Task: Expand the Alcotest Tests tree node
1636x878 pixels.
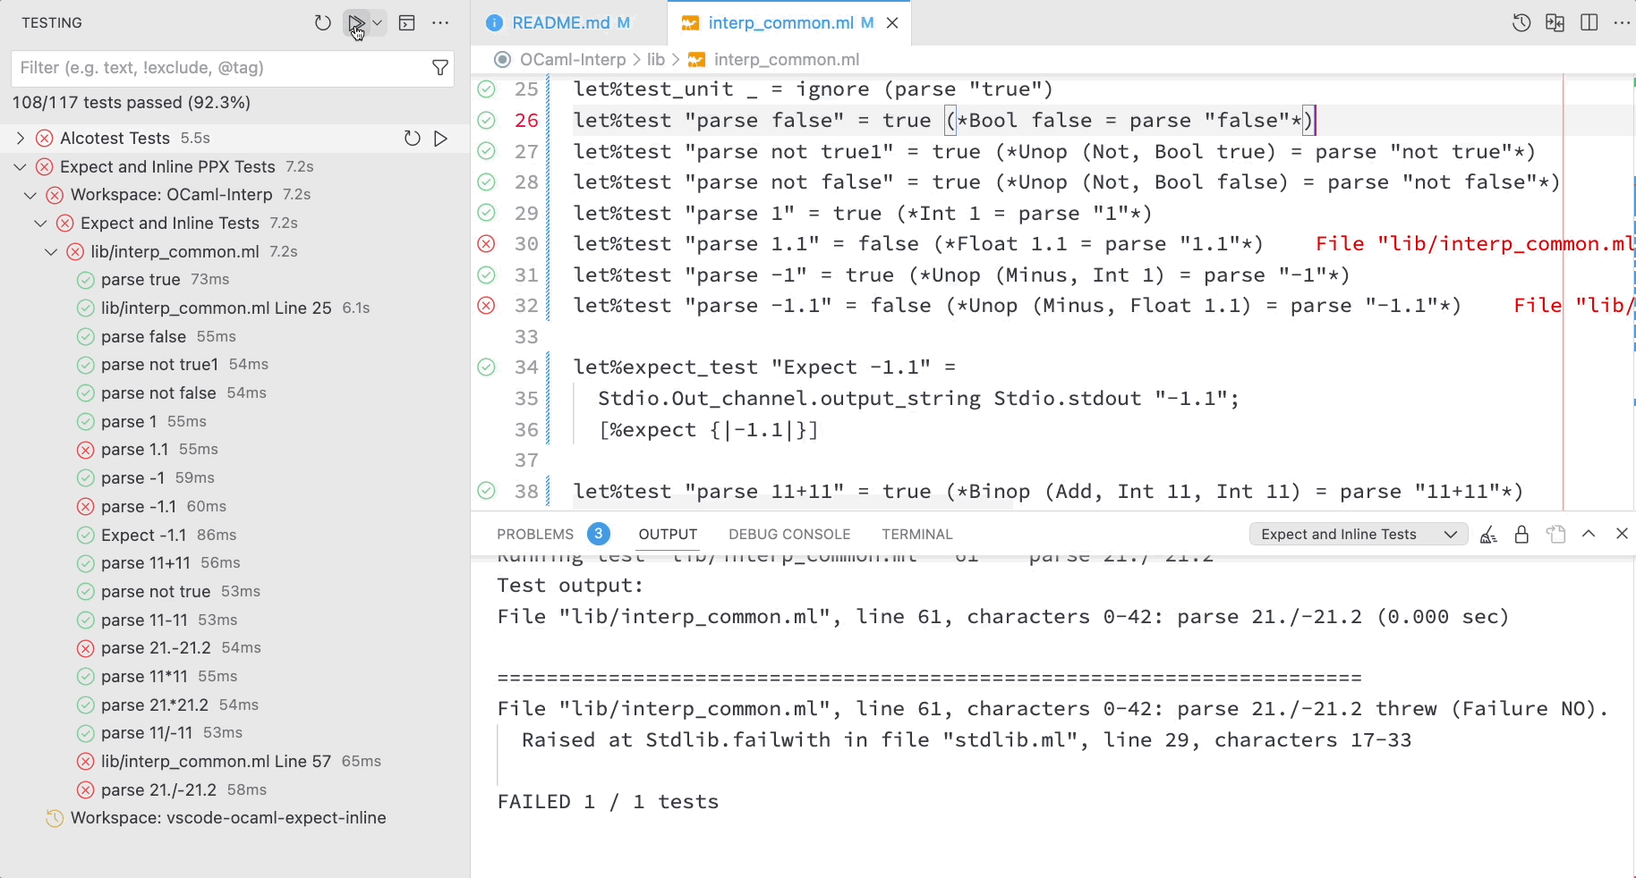Action: coord(21,139)
